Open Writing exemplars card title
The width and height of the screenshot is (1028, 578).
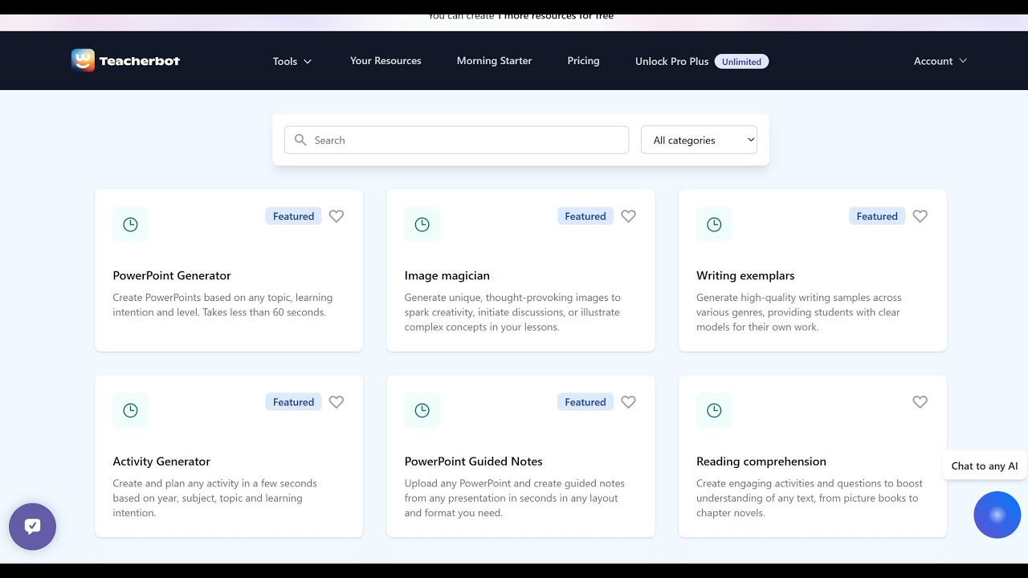(x=745, y=275)
